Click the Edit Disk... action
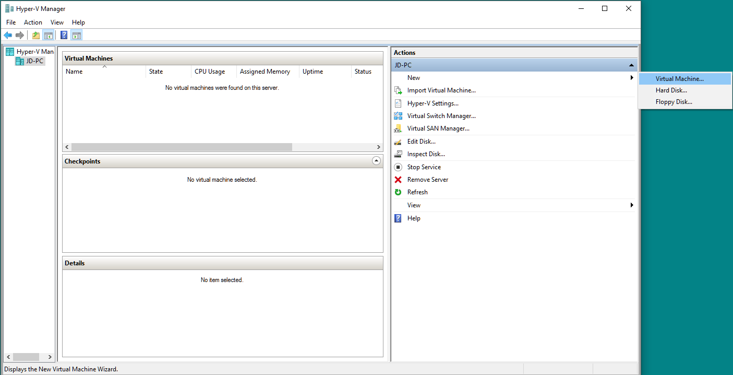Screen dimensions: 733x375 point(422,142)
